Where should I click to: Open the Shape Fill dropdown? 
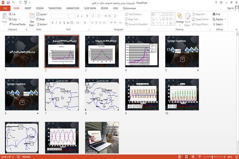[199, 14]
